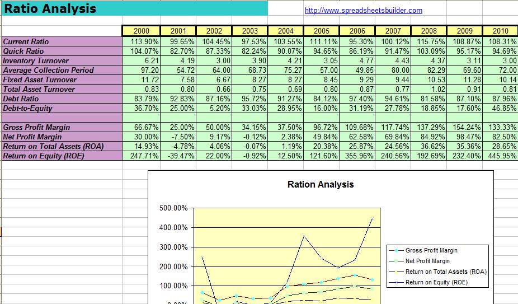Click the Total Asset Turnover label

62,90
